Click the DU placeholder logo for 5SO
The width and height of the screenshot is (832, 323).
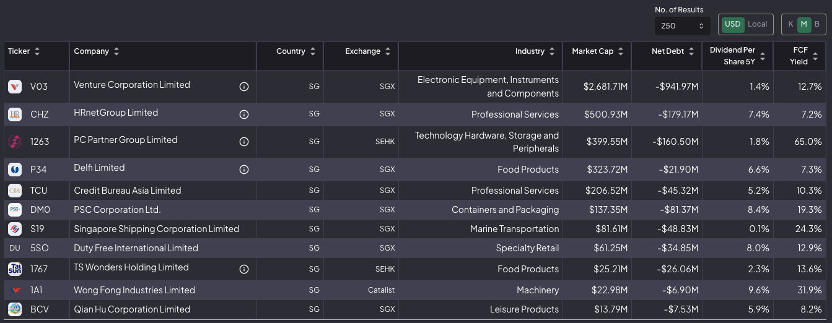15,248
